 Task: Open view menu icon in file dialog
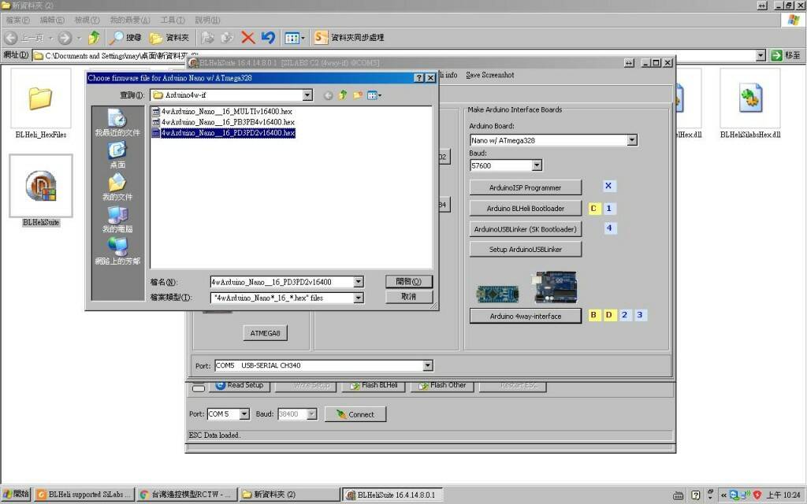click(374, 95)
